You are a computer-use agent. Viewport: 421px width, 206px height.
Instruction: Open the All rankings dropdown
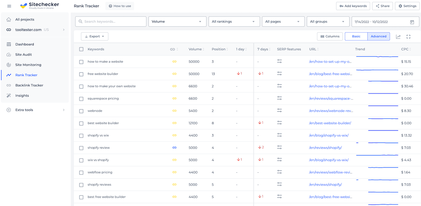tap(234, 22)
